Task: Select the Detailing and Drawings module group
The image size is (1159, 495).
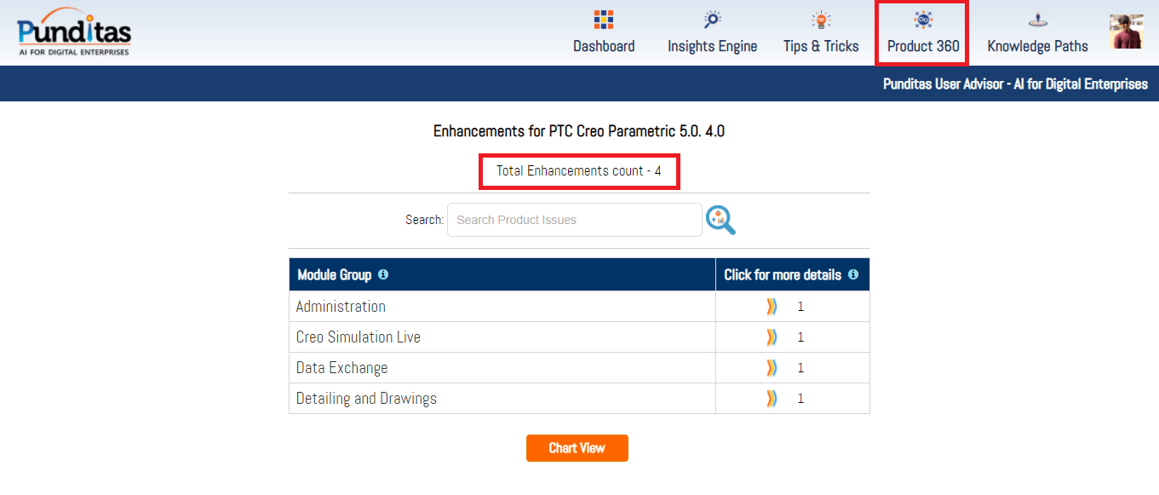Action: tap(366, 399)
